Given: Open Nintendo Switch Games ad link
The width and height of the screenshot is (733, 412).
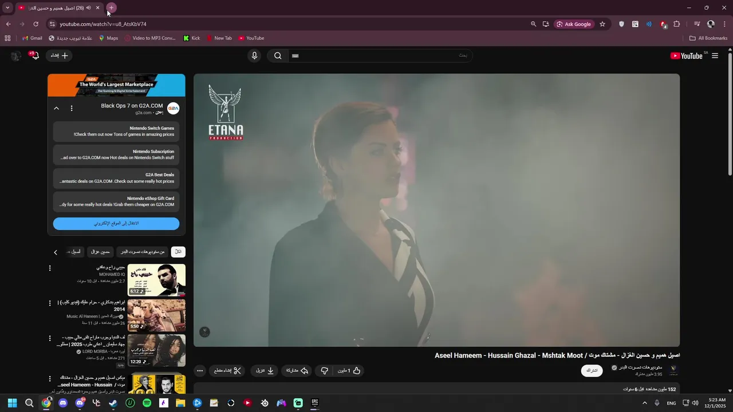Looking at the screenshot, I should click(x=116, y=131).
